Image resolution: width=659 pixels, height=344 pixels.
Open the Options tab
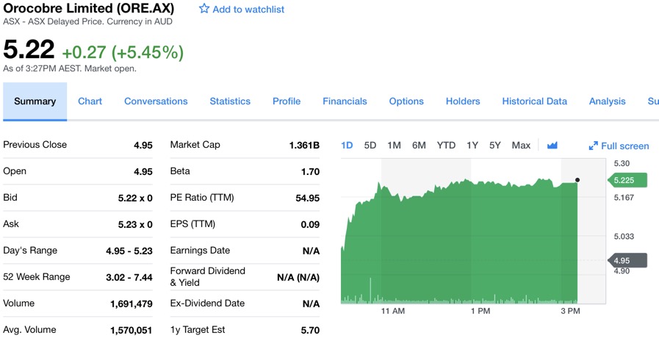[x=406, y=101]
